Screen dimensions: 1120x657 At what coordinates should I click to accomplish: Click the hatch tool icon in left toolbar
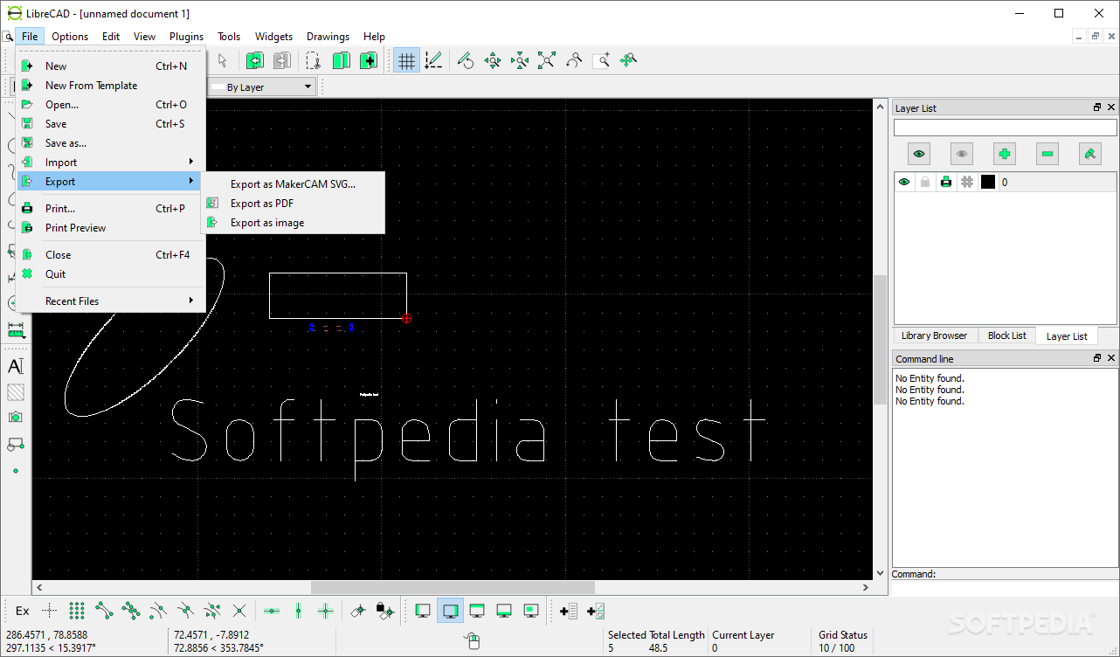click(x=16, y=392)
